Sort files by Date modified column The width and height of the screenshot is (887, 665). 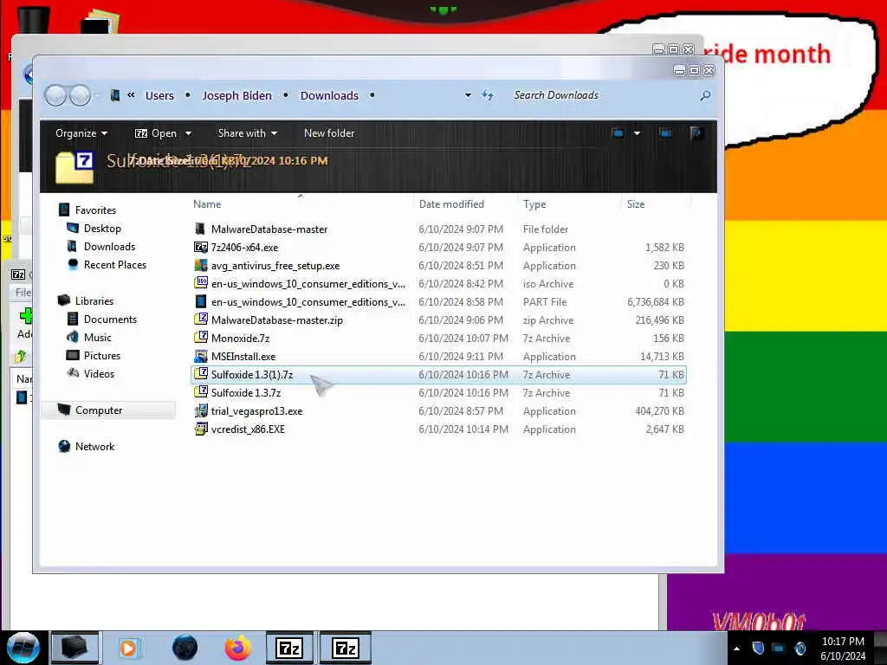tap(451, 204)
